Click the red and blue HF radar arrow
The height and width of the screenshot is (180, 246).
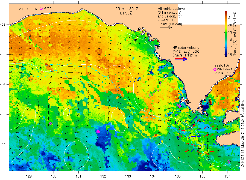[181, 59]
